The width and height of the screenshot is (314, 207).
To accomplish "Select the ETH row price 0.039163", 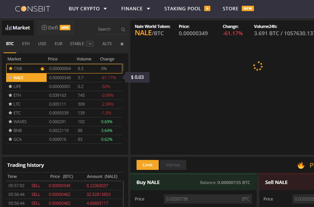I will 58,95.
